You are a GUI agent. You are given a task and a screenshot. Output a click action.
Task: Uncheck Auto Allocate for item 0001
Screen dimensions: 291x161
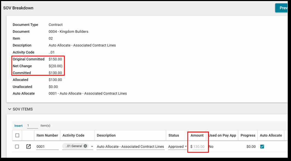(x=262, y=147)
